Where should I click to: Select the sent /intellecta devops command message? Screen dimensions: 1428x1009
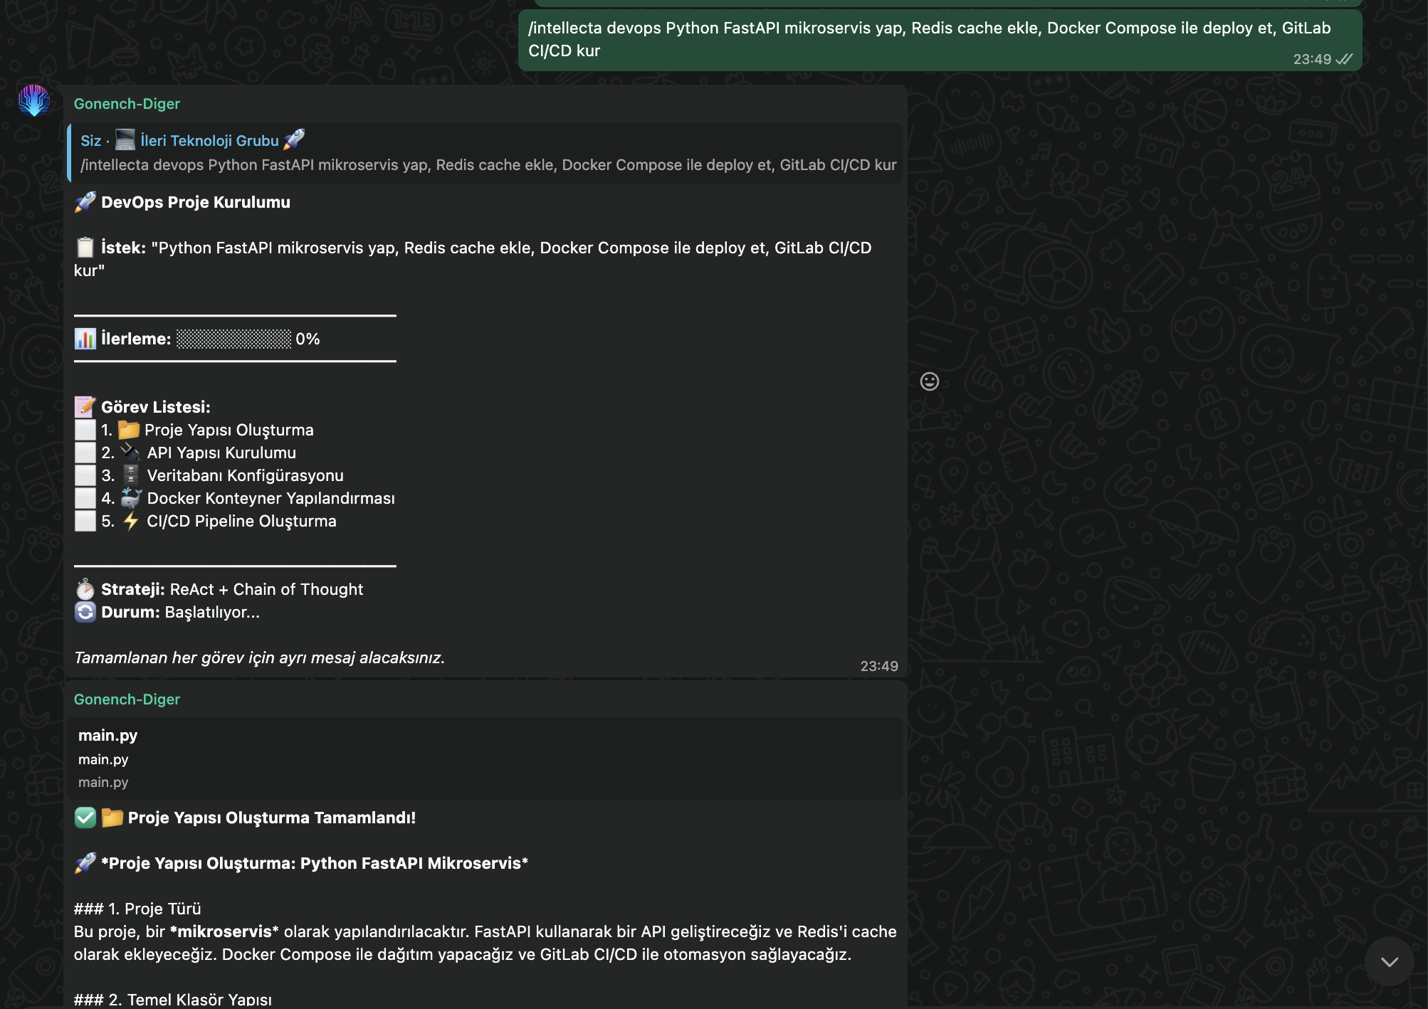click(940, 40)
